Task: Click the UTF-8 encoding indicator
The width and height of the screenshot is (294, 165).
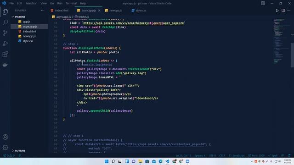Action: pyautogui.click(x=212, y=155)
